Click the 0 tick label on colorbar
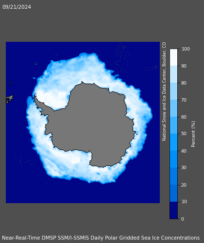Image resolution: width=204 pixels, height=243 pixels. pyautogui.click(x=183, y=219)
